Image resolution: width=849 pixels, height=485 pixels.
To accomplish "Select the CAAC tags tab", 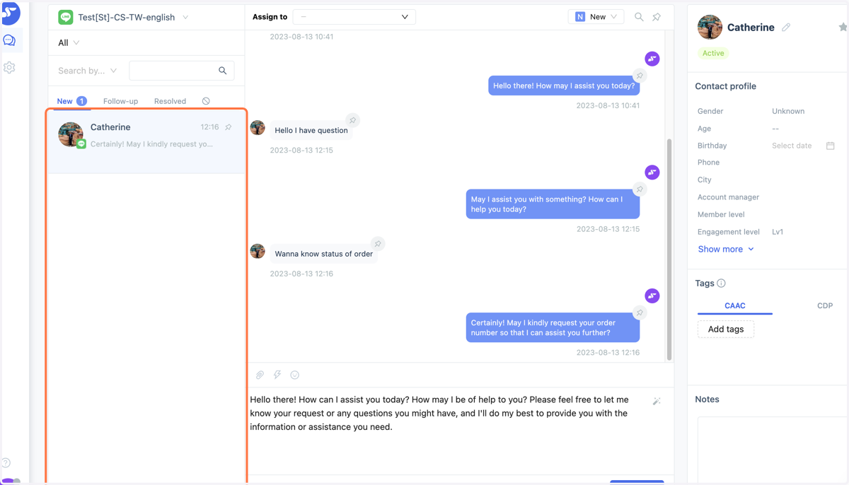I will [x=735, y=306].
